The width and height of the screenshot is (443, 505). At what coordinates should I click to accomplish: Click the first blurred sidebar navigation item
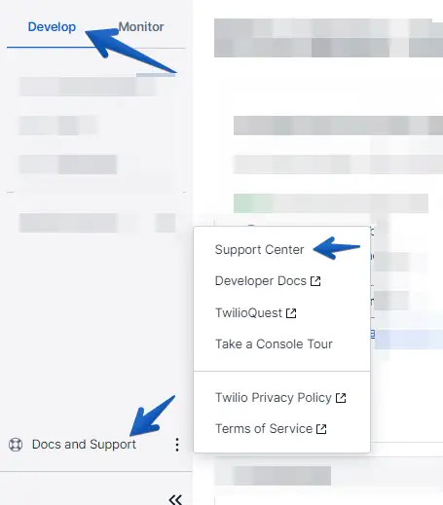click(x=88, y=87)
